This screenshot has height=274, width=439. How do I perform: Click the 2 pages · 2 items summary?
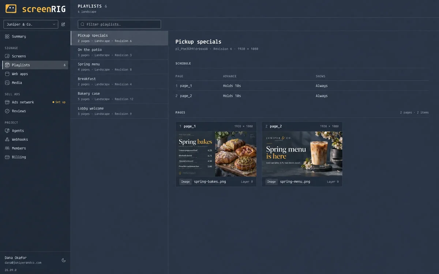tap(414, 113)
